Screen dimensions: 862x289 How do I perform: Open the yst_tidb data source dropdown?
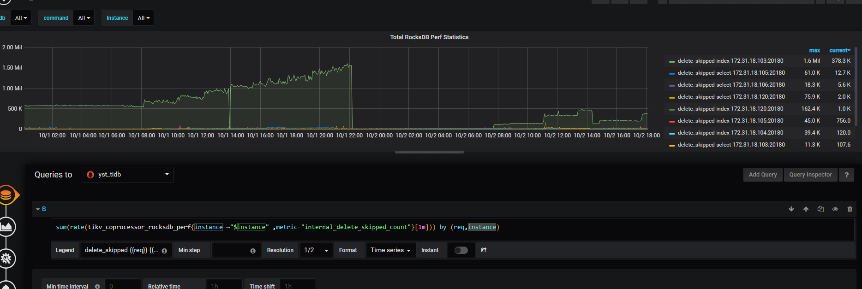tap(128, 175)
